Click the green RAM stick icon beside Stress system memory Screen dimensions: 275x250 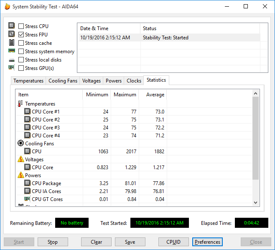12,51
